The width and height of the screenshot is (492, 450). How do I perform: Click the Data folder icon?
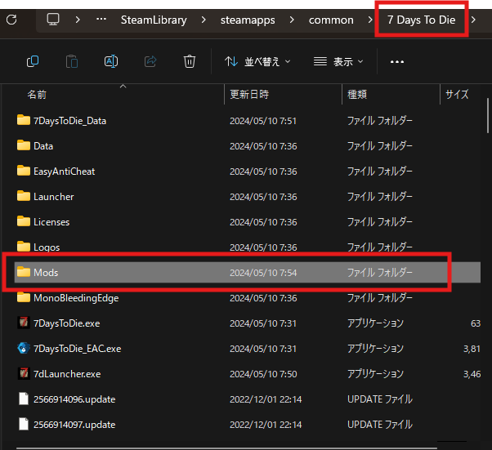click(24, 145)
